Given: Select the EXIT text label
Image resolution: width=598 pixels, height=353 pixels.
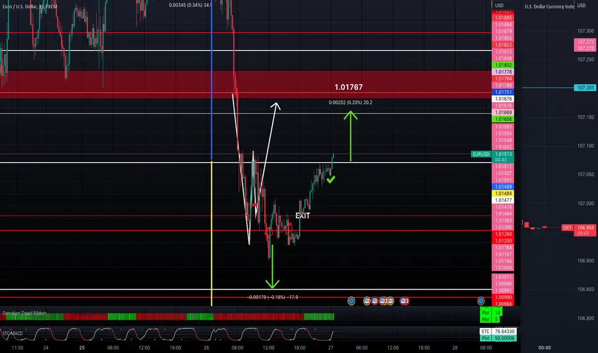Looking at the screenshot, I should point(303,216).
